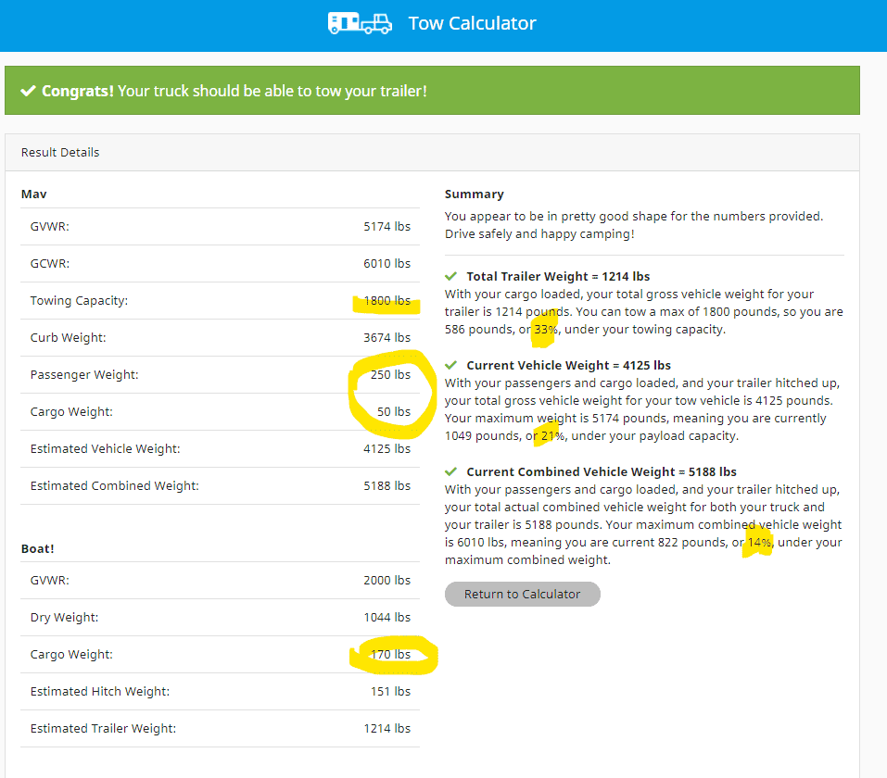887x778 pixels.
Task: Select the Dry Weight value 1044 lbs
Action: point(386,618)
